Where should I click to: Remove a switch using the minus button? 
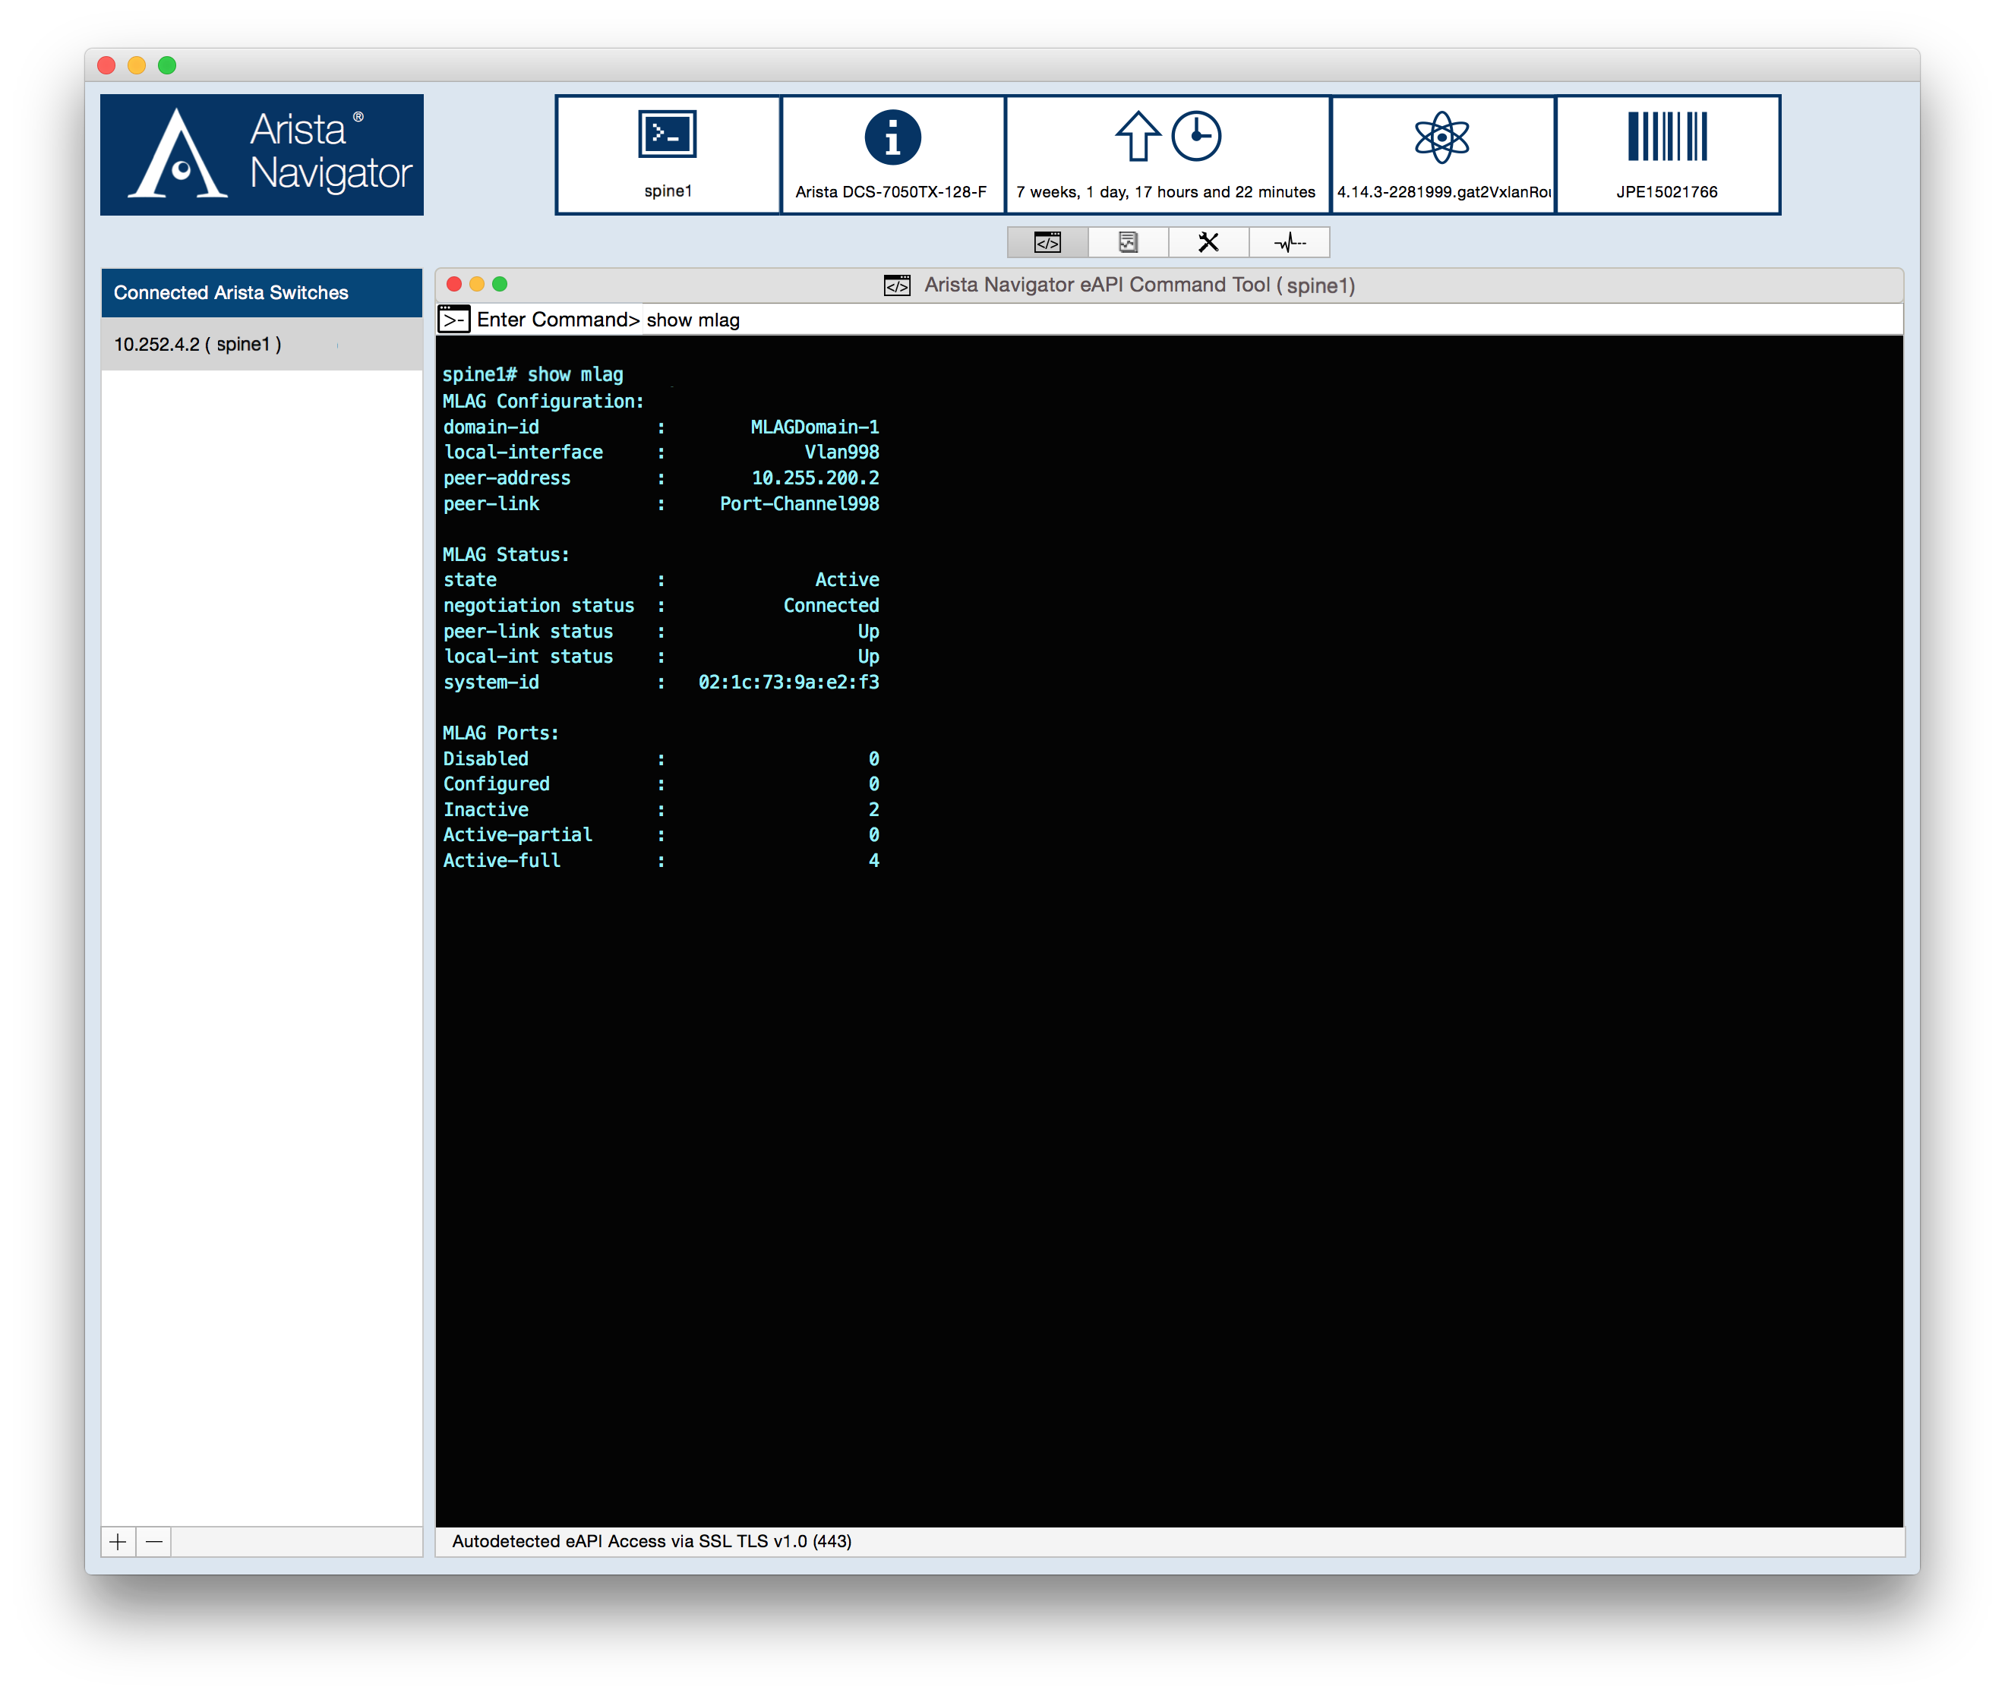click(x=155, y=1541)
